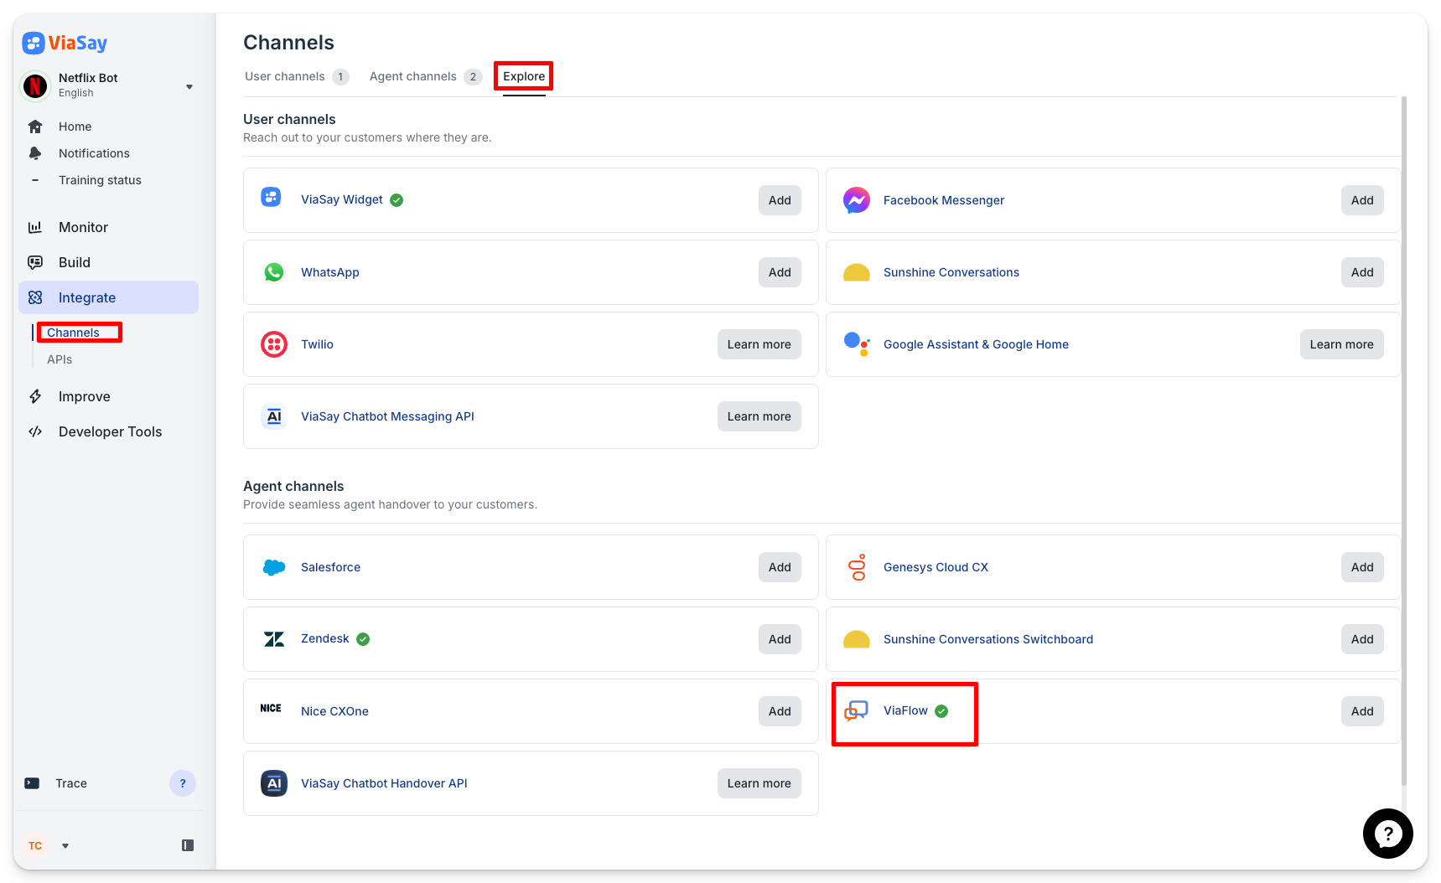The image size is (1441, 883).
Task: Click the Salesforce cloud icon
Action: coord(274,567)
